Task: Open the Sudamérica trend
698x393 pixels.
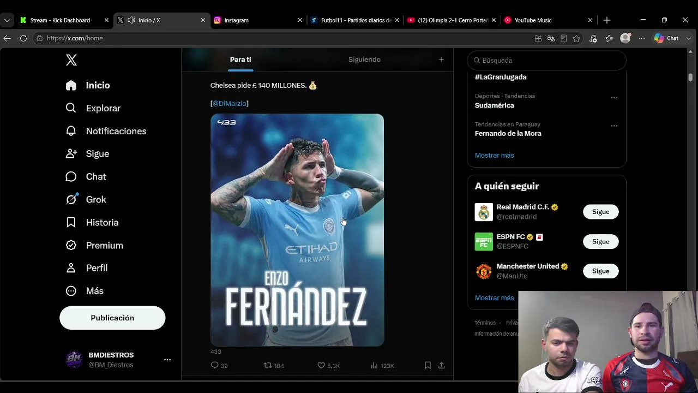Action: pos(495,105)
